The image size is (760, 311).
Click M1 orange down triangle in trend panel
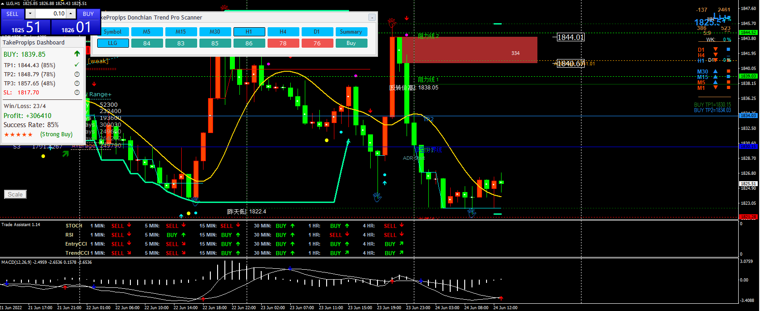(715, 88)
